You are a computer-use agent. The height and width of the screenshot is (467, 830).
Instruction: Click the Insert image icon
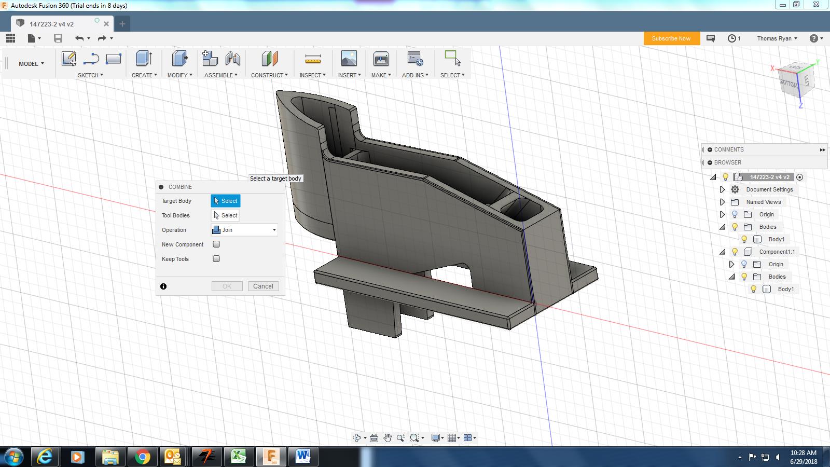[x=349, y=59]
